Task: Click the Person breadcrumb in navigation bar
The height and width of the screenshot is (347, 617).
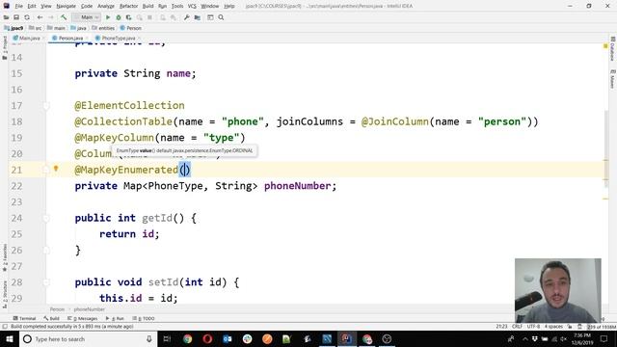Action: [x=131, y=28]
